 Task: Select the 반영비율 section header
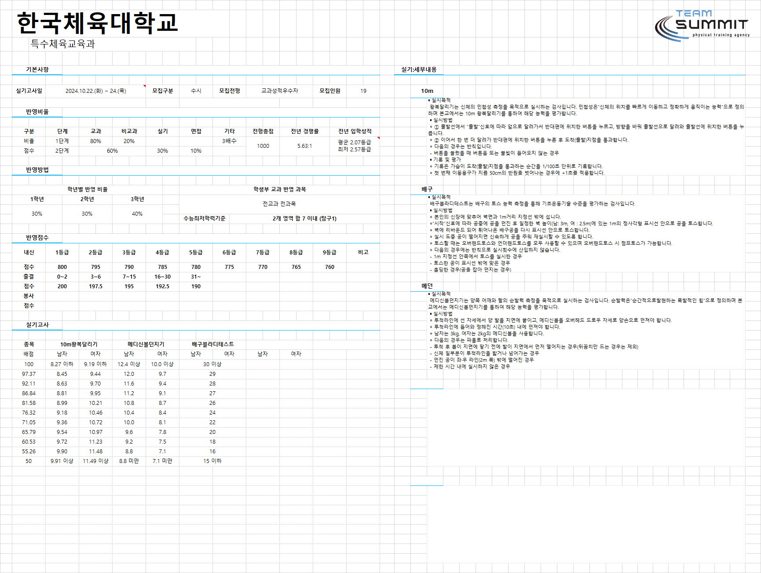(37, 112)
